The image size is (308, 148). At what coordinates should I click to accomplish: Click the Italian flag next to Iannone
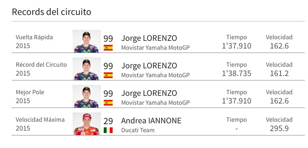[x=108, y=130]
